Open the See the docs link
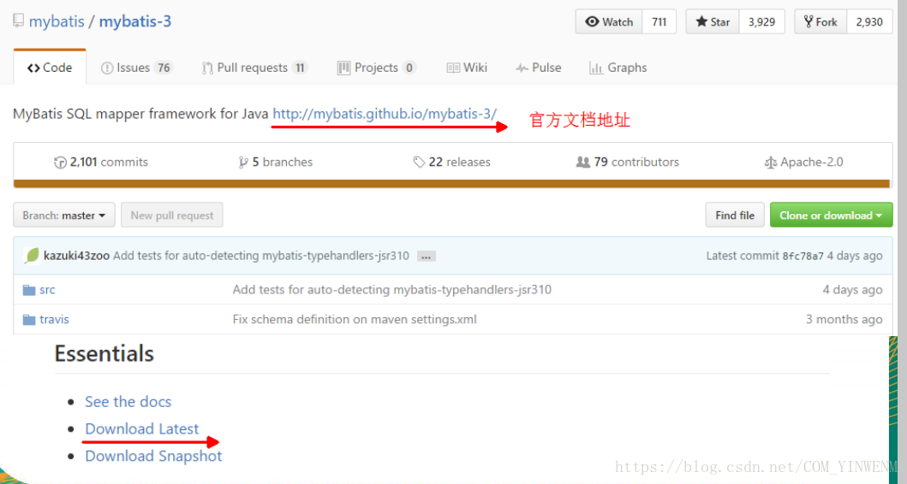The width and height of the screenshot is (907, 484). (x=128, y=401)
